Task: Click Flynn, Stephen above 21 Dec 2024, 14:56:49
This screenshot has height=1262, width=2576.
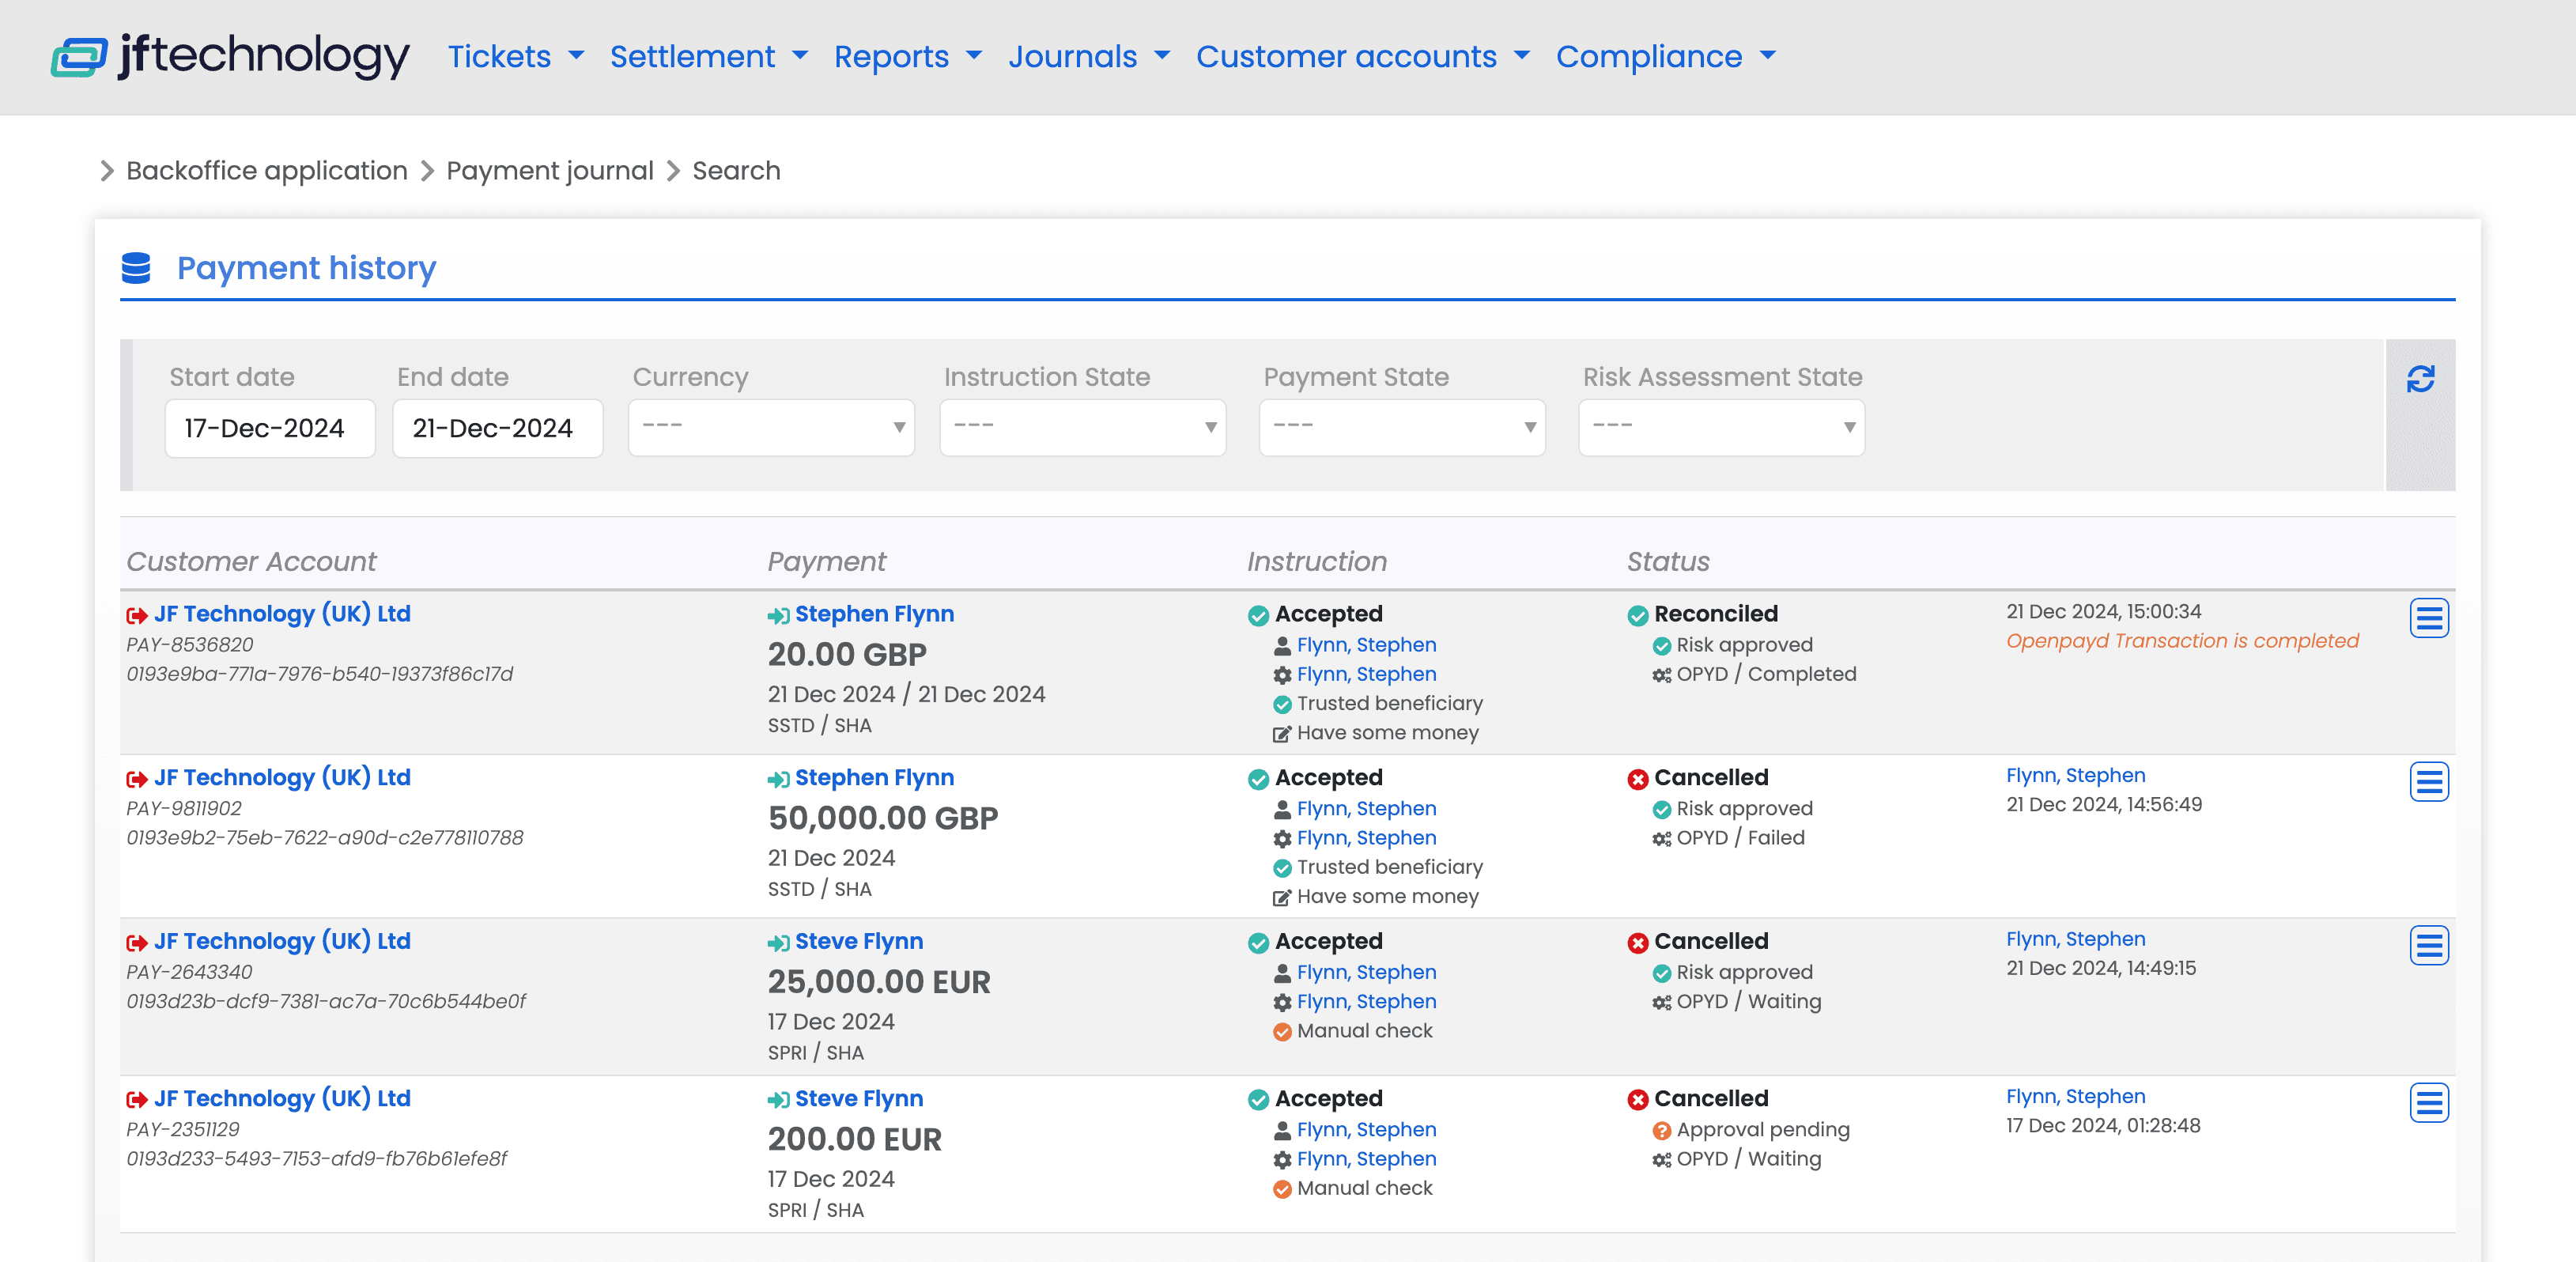Action: point(2075,776)
